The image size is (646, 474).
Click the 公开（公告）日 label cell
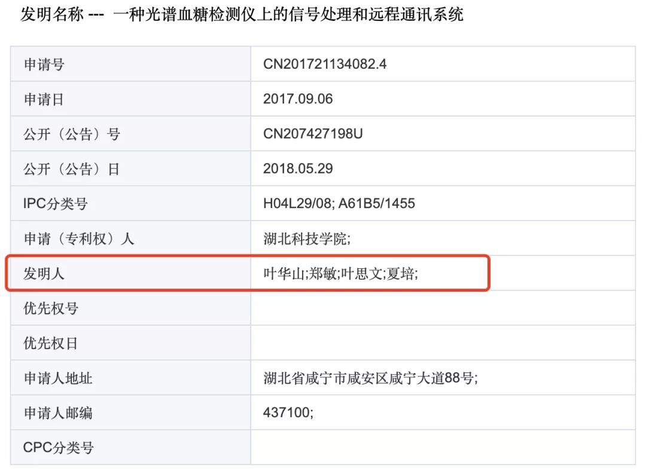pyautogui.click(x=71, y=169)
